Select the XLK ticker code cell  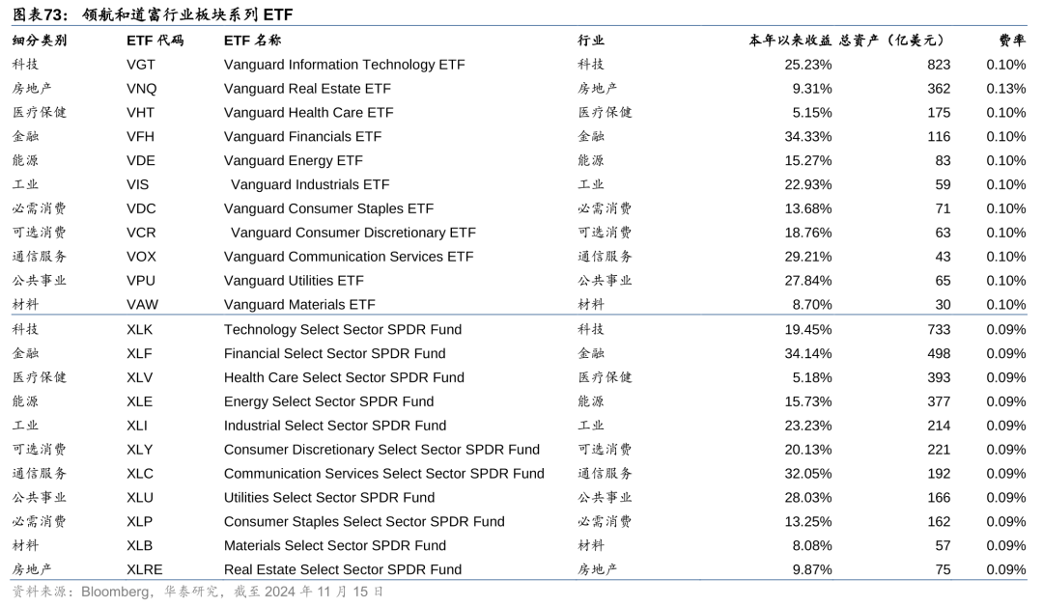pyautogui.click(x=140, y=329)
